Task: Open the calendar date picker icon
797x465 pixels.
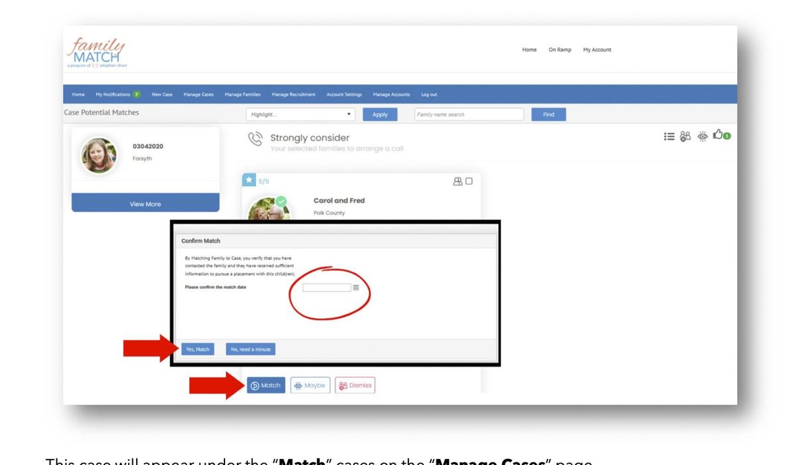Action: (x=356, y=288)
